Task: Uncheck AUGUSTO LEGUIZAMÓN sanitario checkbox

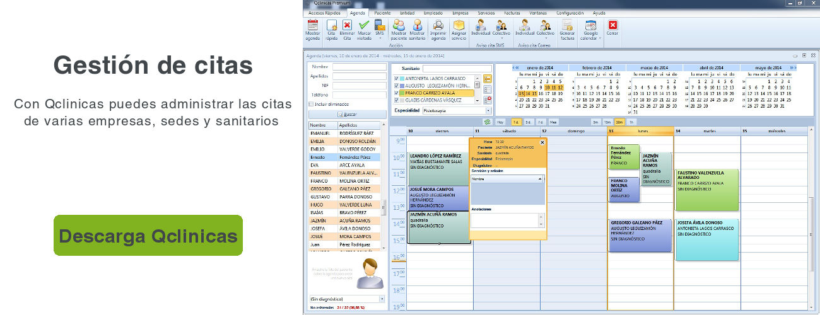Action: pyautogui.click(x=396, y=85)
